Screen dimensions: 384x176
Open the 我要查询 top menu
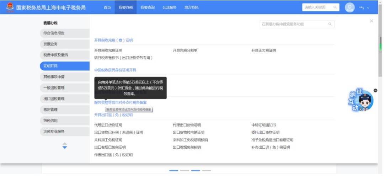tap(148, 7)
